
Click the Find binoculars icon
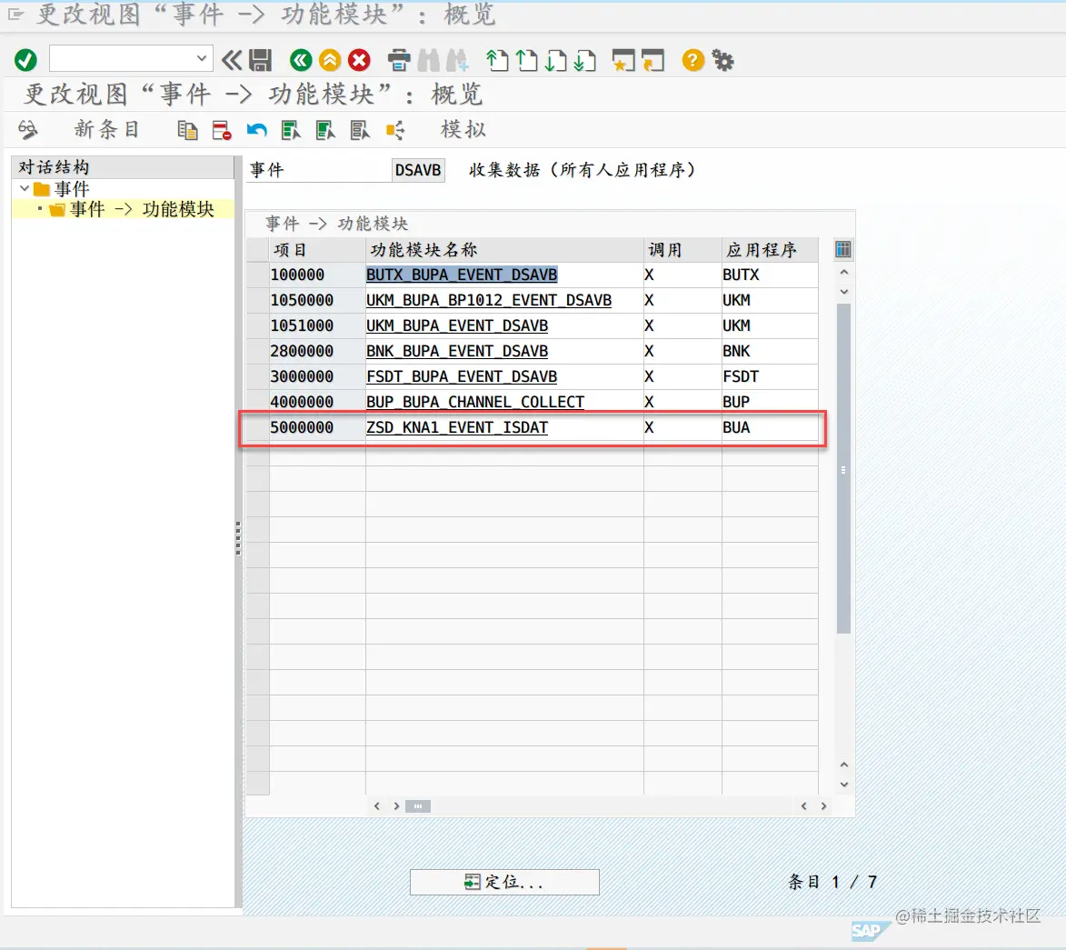pyautogui.click(x=428, y=61)
